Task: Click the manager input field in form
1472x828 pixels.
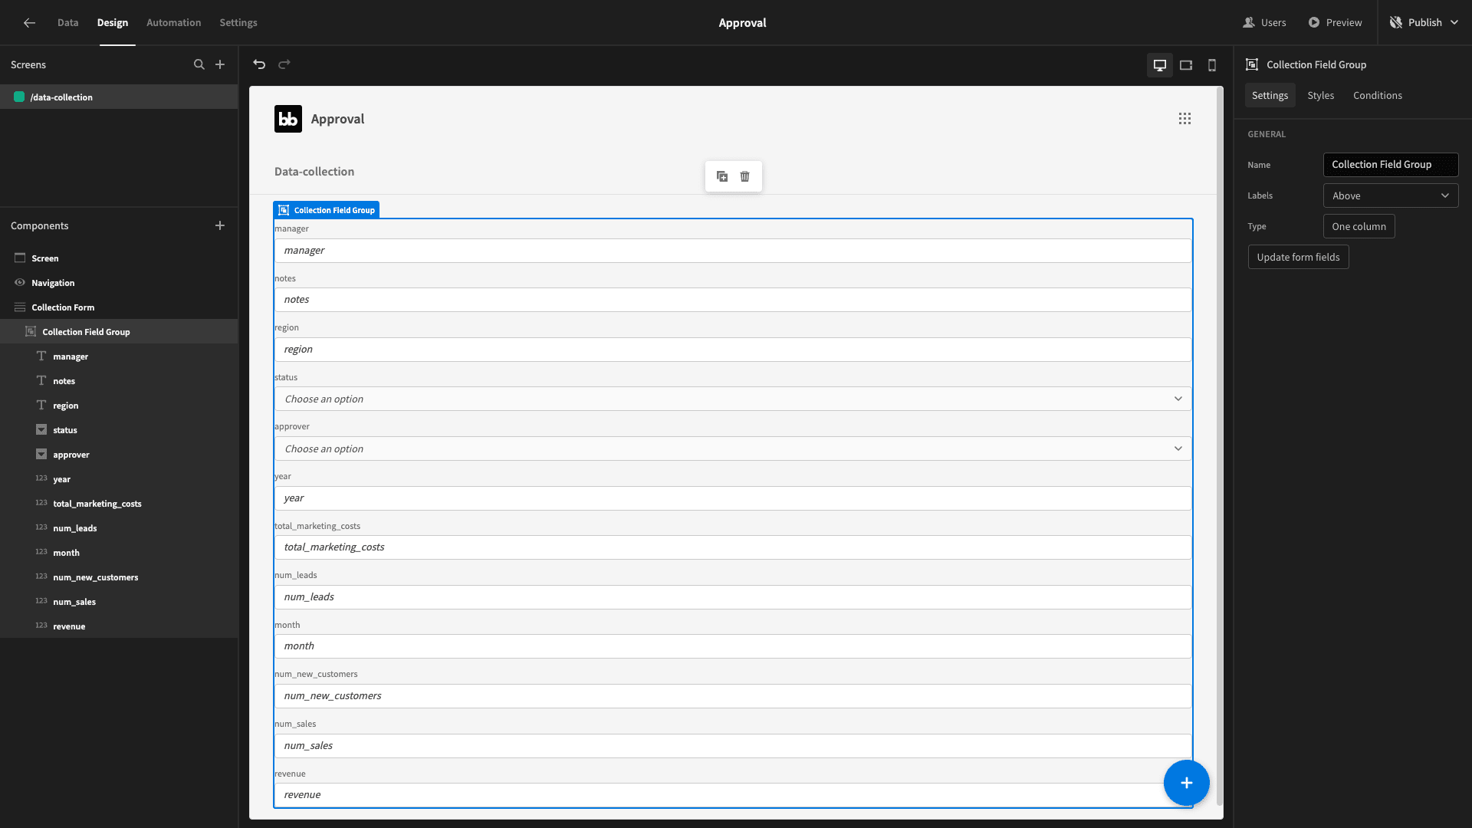Action: [x=732, y=251]
